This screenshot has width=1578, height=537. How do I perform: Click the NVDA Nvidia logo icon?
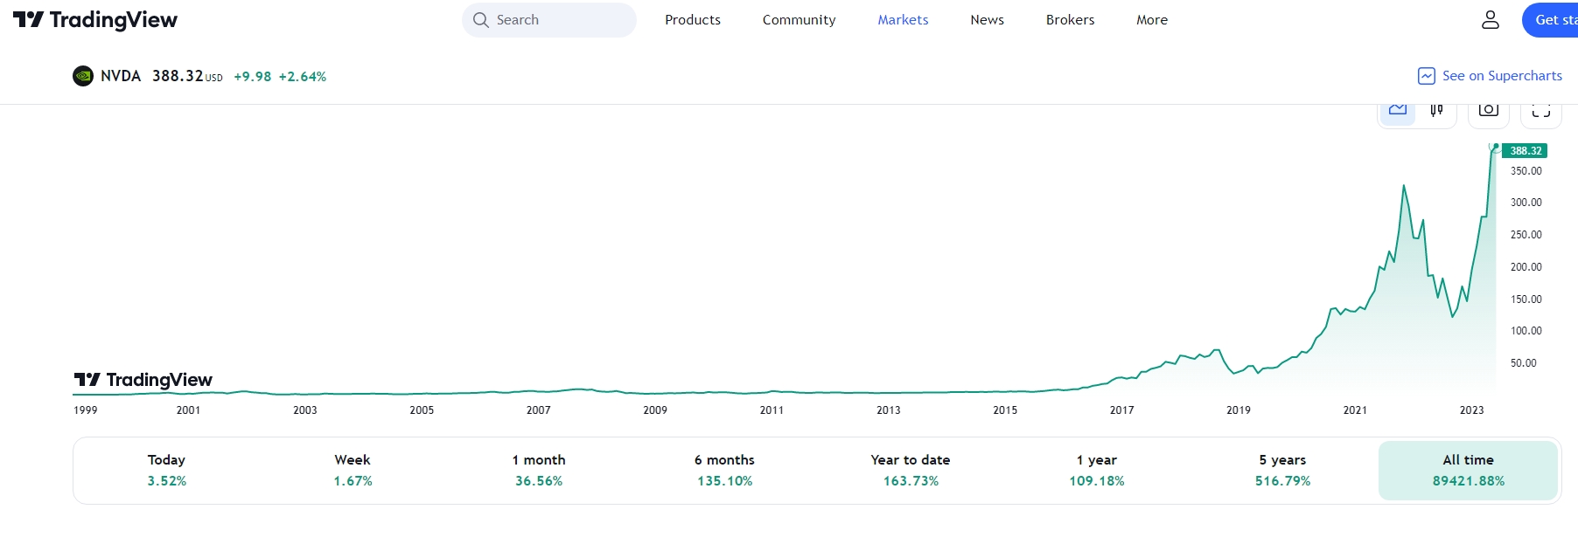point(83,76)
